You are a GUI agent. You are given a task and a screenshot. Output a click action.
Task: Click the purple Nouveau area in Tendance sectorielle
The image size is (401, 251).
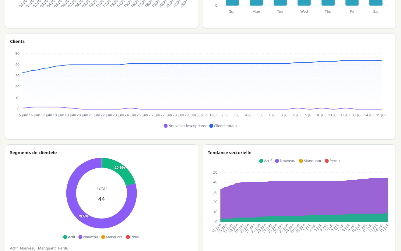(304, 198)
